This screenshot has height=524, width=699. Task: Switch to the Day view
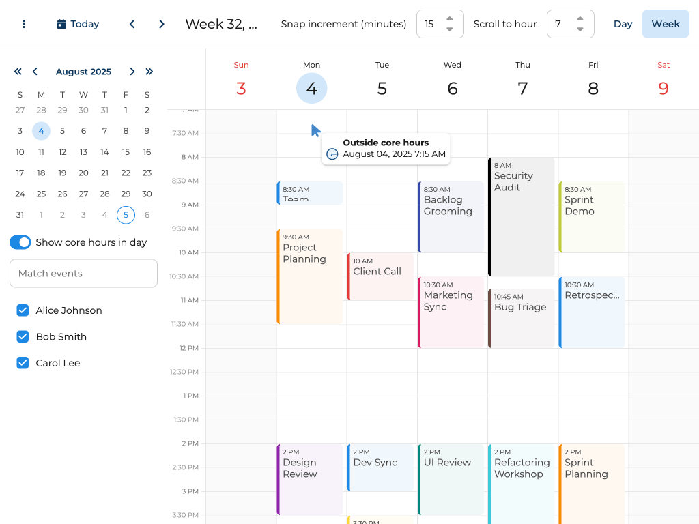tap(623, 24)
